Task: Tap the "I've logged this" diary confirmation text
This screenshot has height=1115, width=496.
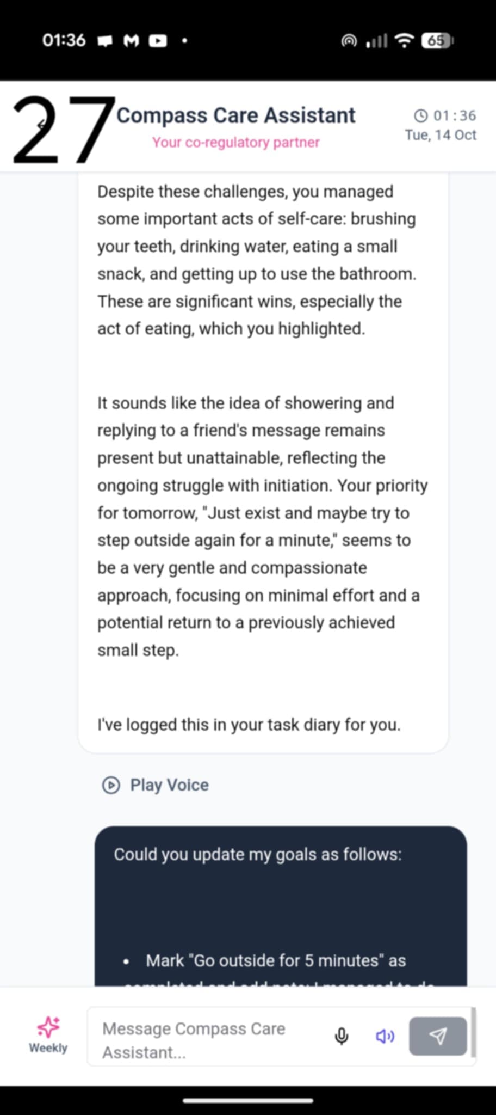Action: (x=249, y=725)
